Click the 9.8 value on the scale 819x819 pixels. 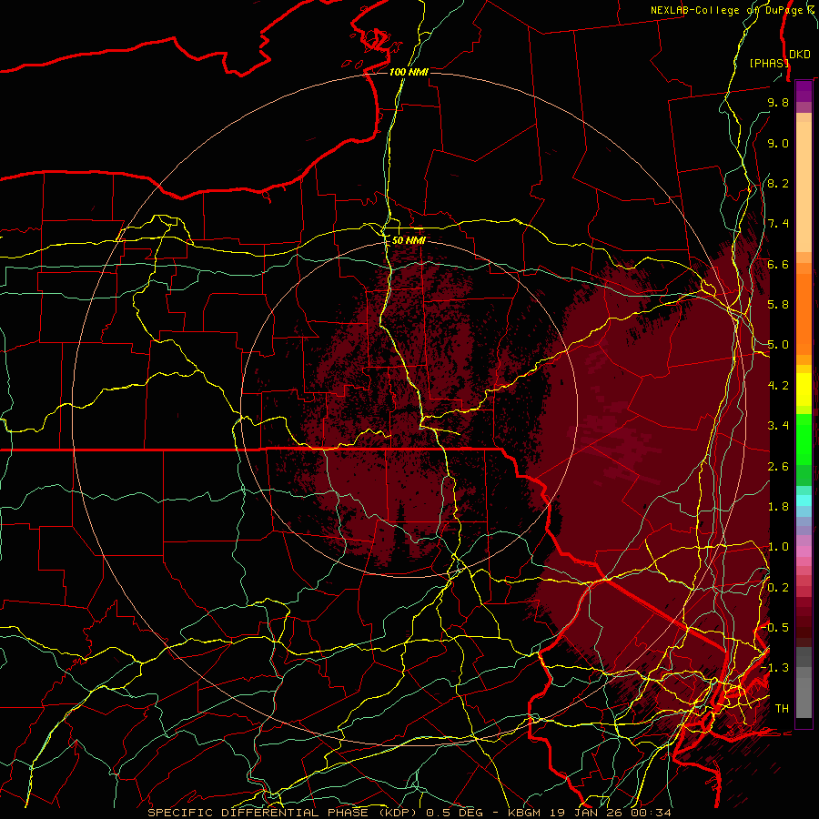click(x=778, y=102)
